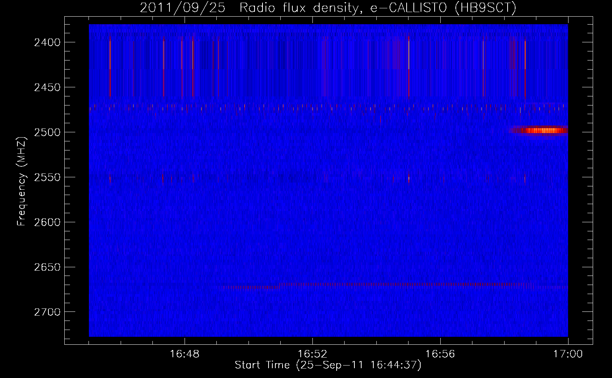Click the 2600 frequency tick label
The image size is (612, 378).
click(x=47, y=222)
